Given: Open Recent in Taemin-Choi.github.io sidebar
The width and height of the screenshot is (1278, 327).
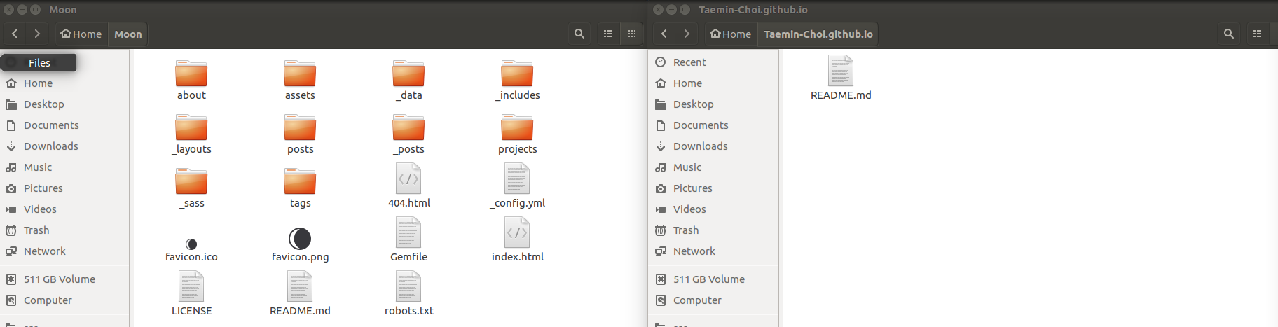Looking at the screenshot, I should pos(714,62).
